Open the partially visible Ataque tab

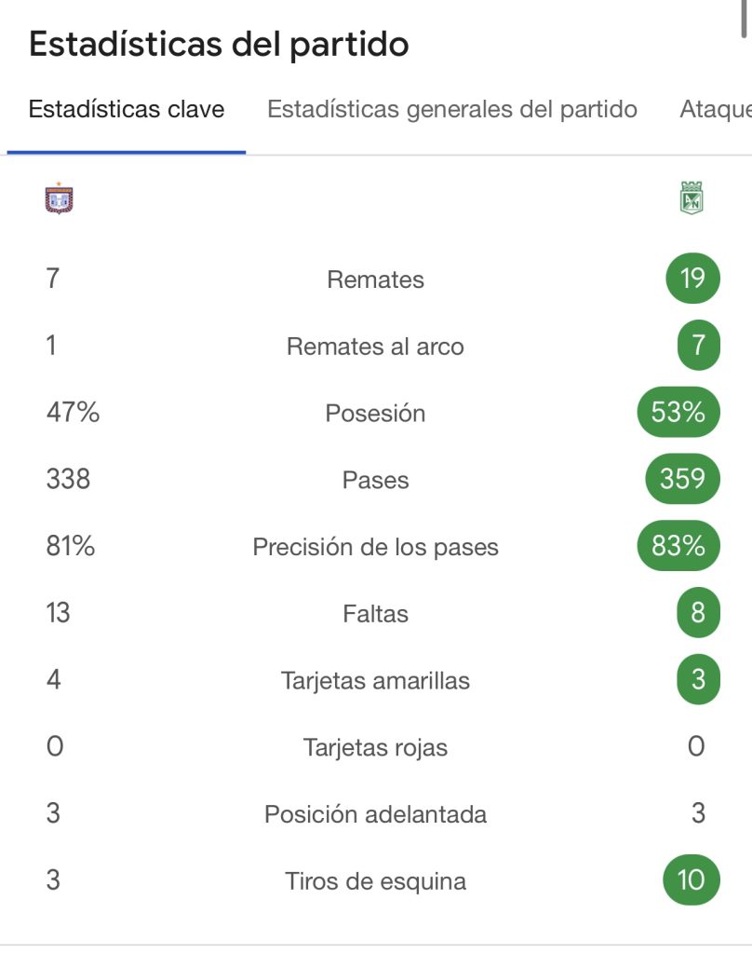tap(715, 110)
